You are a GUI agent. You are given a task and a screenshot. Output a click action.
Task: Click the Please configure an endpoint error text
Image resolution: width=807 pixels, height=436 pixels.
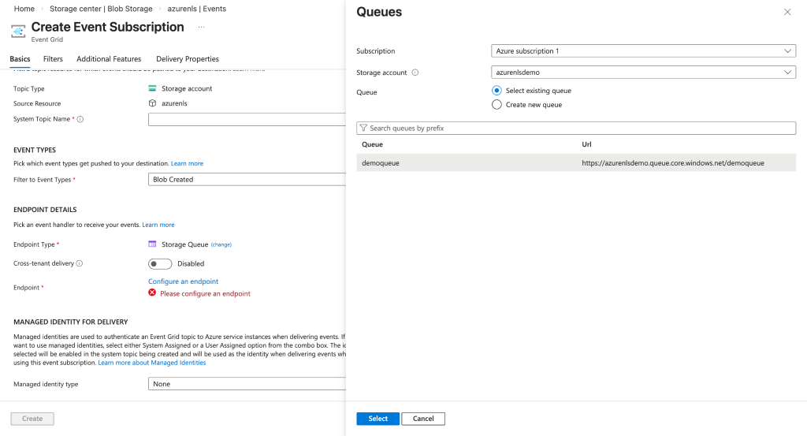(x=205, y=293)
